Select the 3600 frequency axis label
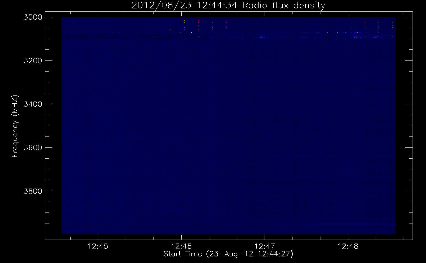426x263 pixels. [x=33, y=148]
